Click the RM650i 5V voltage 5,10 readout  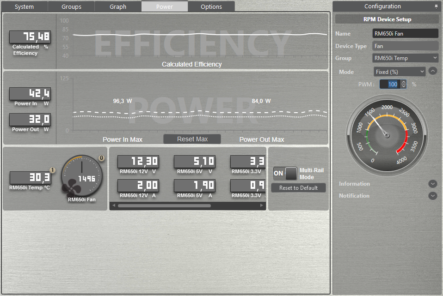point(195,162)
